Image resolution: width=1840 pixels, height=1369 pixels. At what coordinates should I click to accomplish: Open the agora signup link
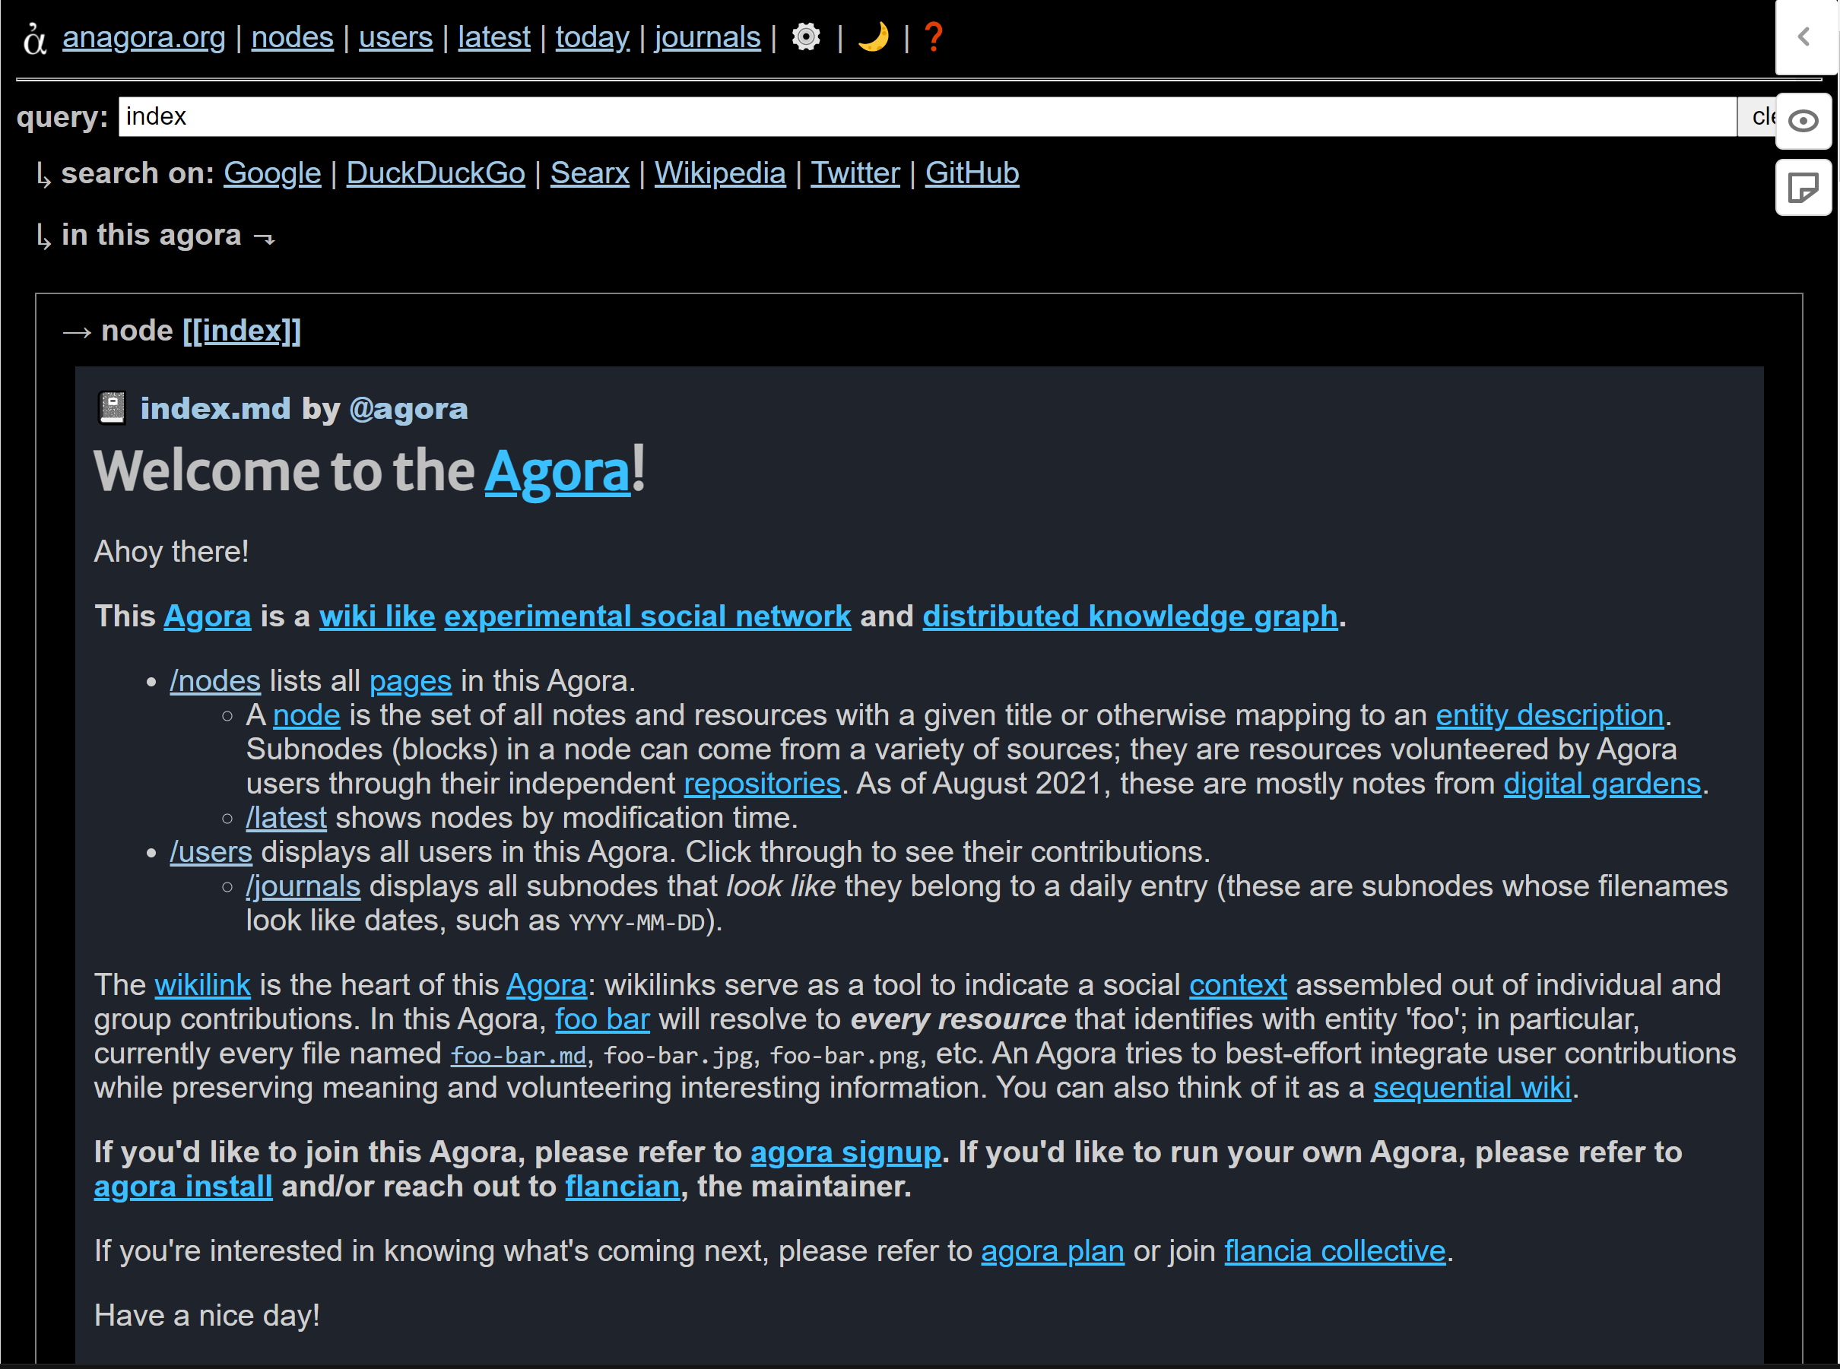[x=845, y=1152]
